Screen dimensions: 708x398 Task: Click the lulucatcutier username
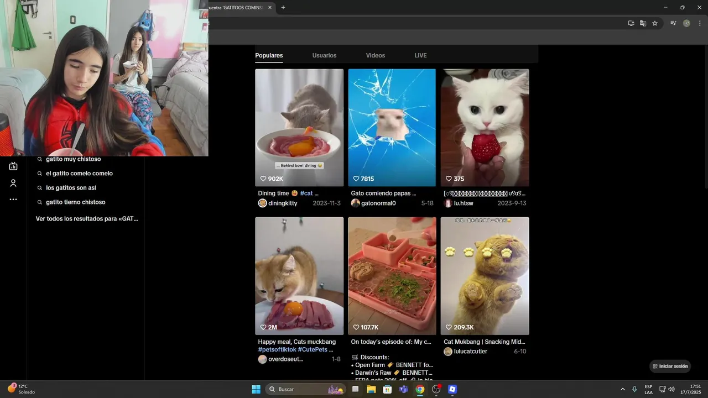pyautogui.click(x=470, y=352)
